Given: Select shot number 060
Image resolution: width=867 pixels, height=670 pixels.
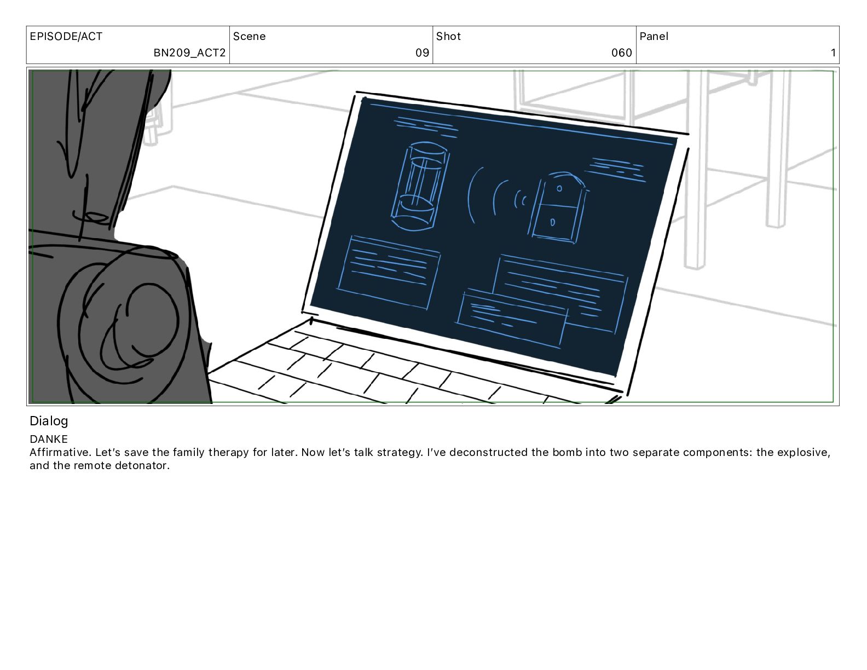Looking at the screenshot, I should pos(622,53).
